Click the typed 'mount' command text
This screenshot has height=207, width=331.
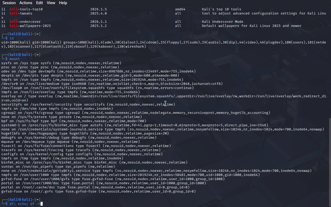pyautogui.click(x=15, y=59)
